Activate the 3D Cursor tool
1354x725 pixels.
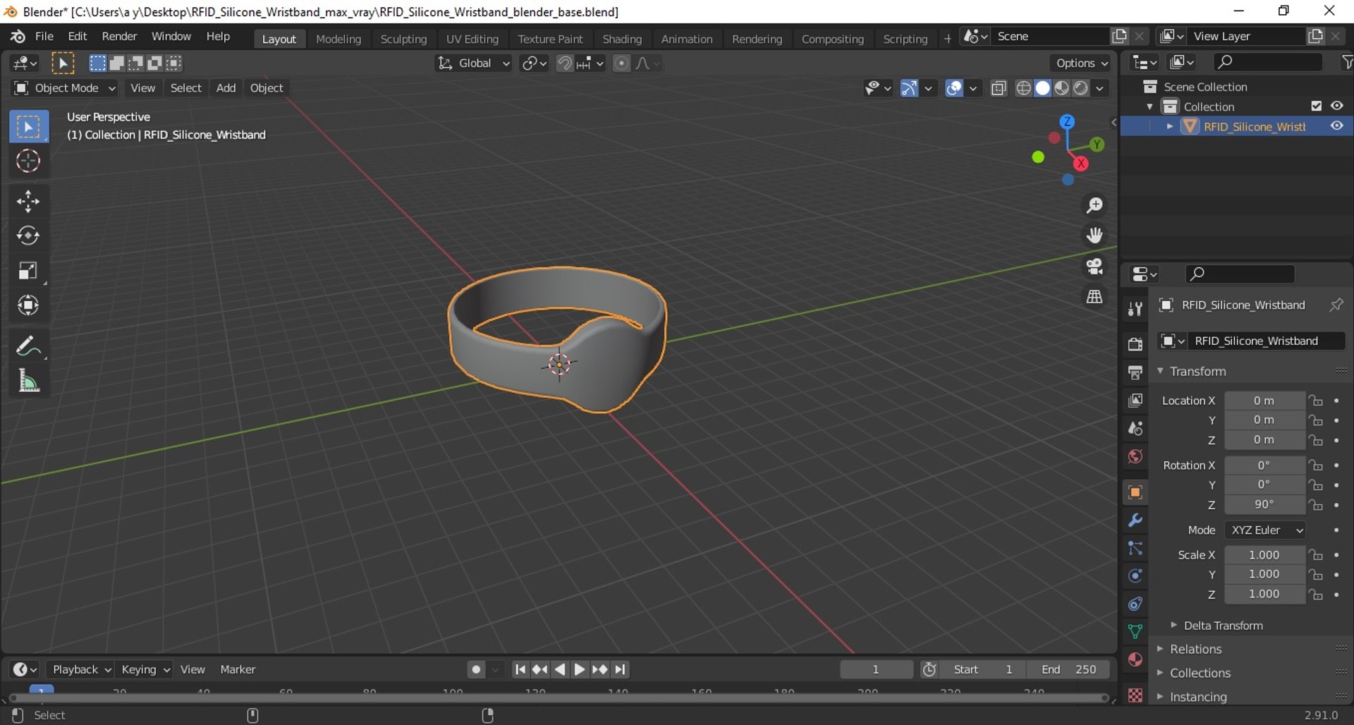pos(28,162)
